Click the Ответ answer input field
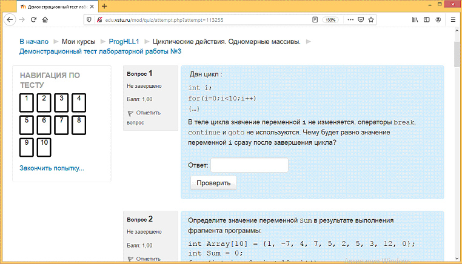The width and height of the screenshot is (462, 264). pyautogui.click(x=249, y=165)
